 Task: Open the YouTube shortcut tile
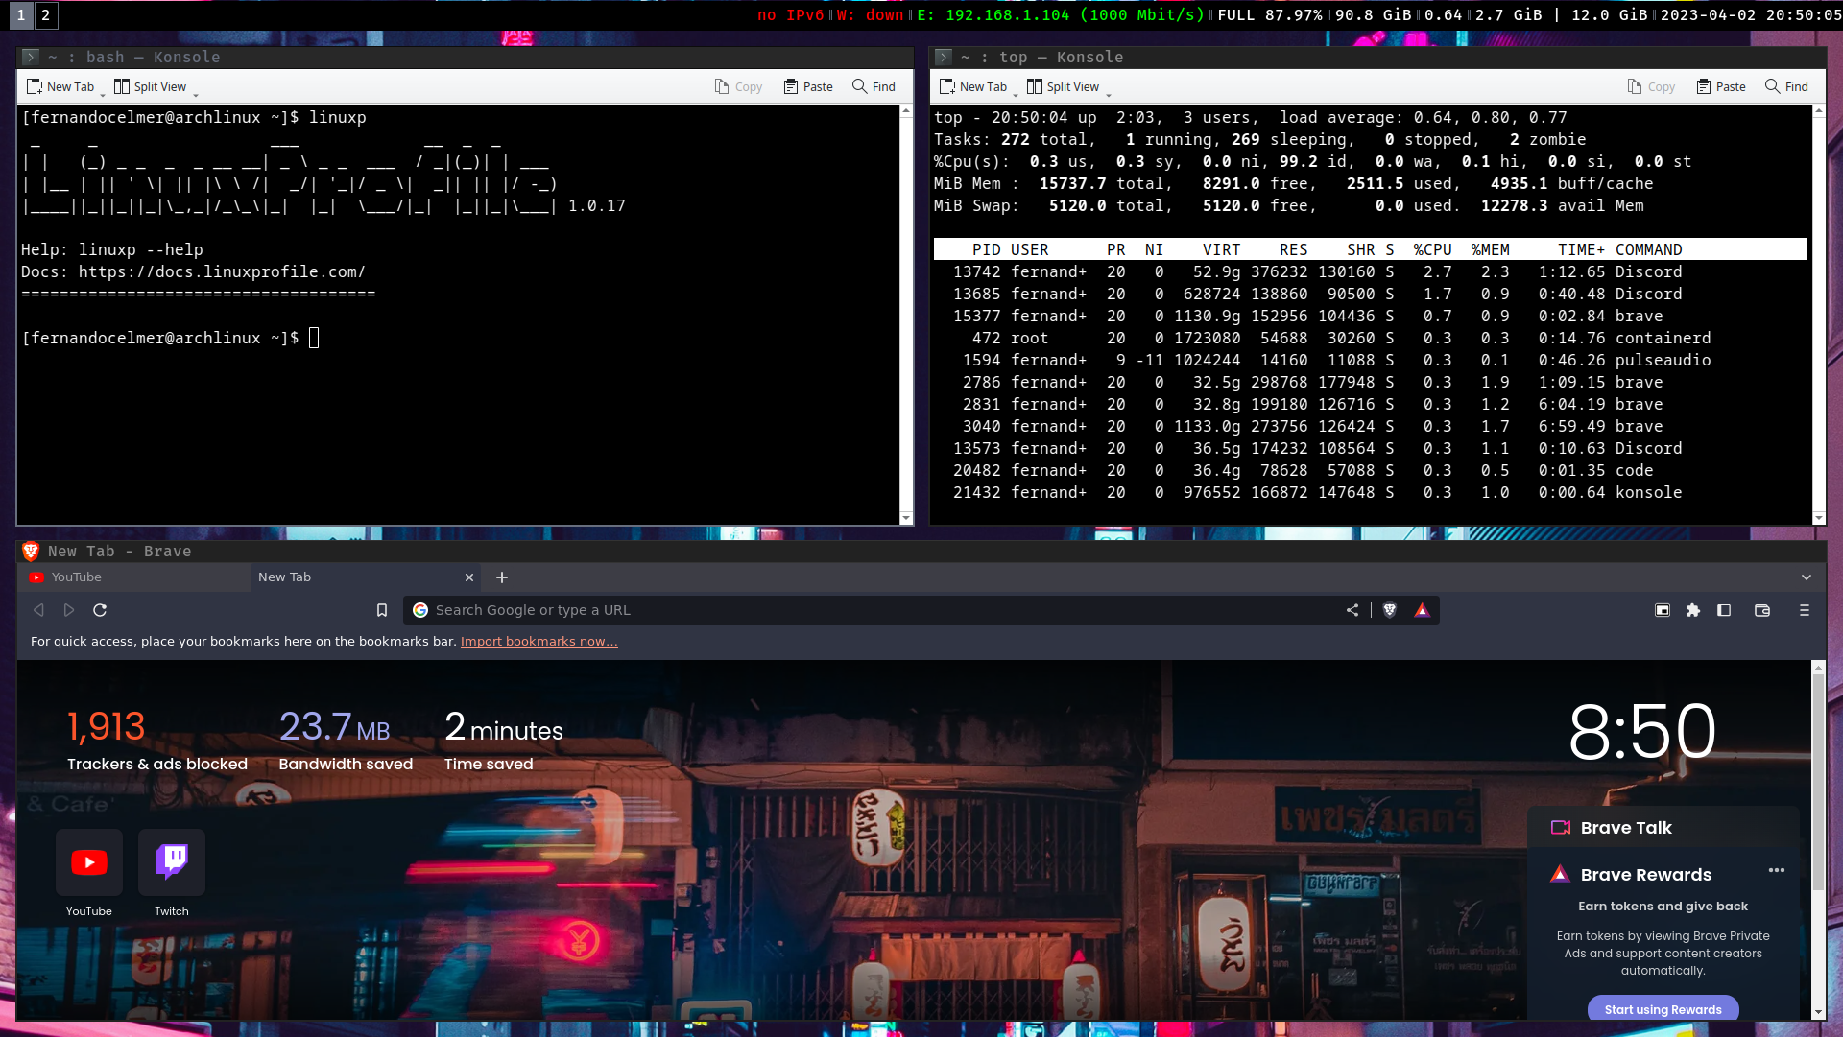(x=89, y=862)
